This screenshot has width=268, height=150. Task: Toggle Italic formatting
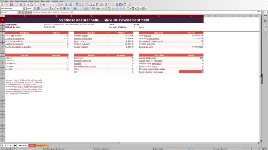(x=42, y=8)
